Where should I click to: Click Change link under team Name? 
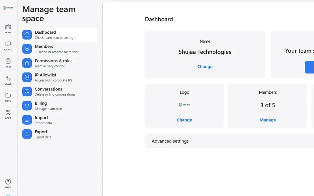205,67
